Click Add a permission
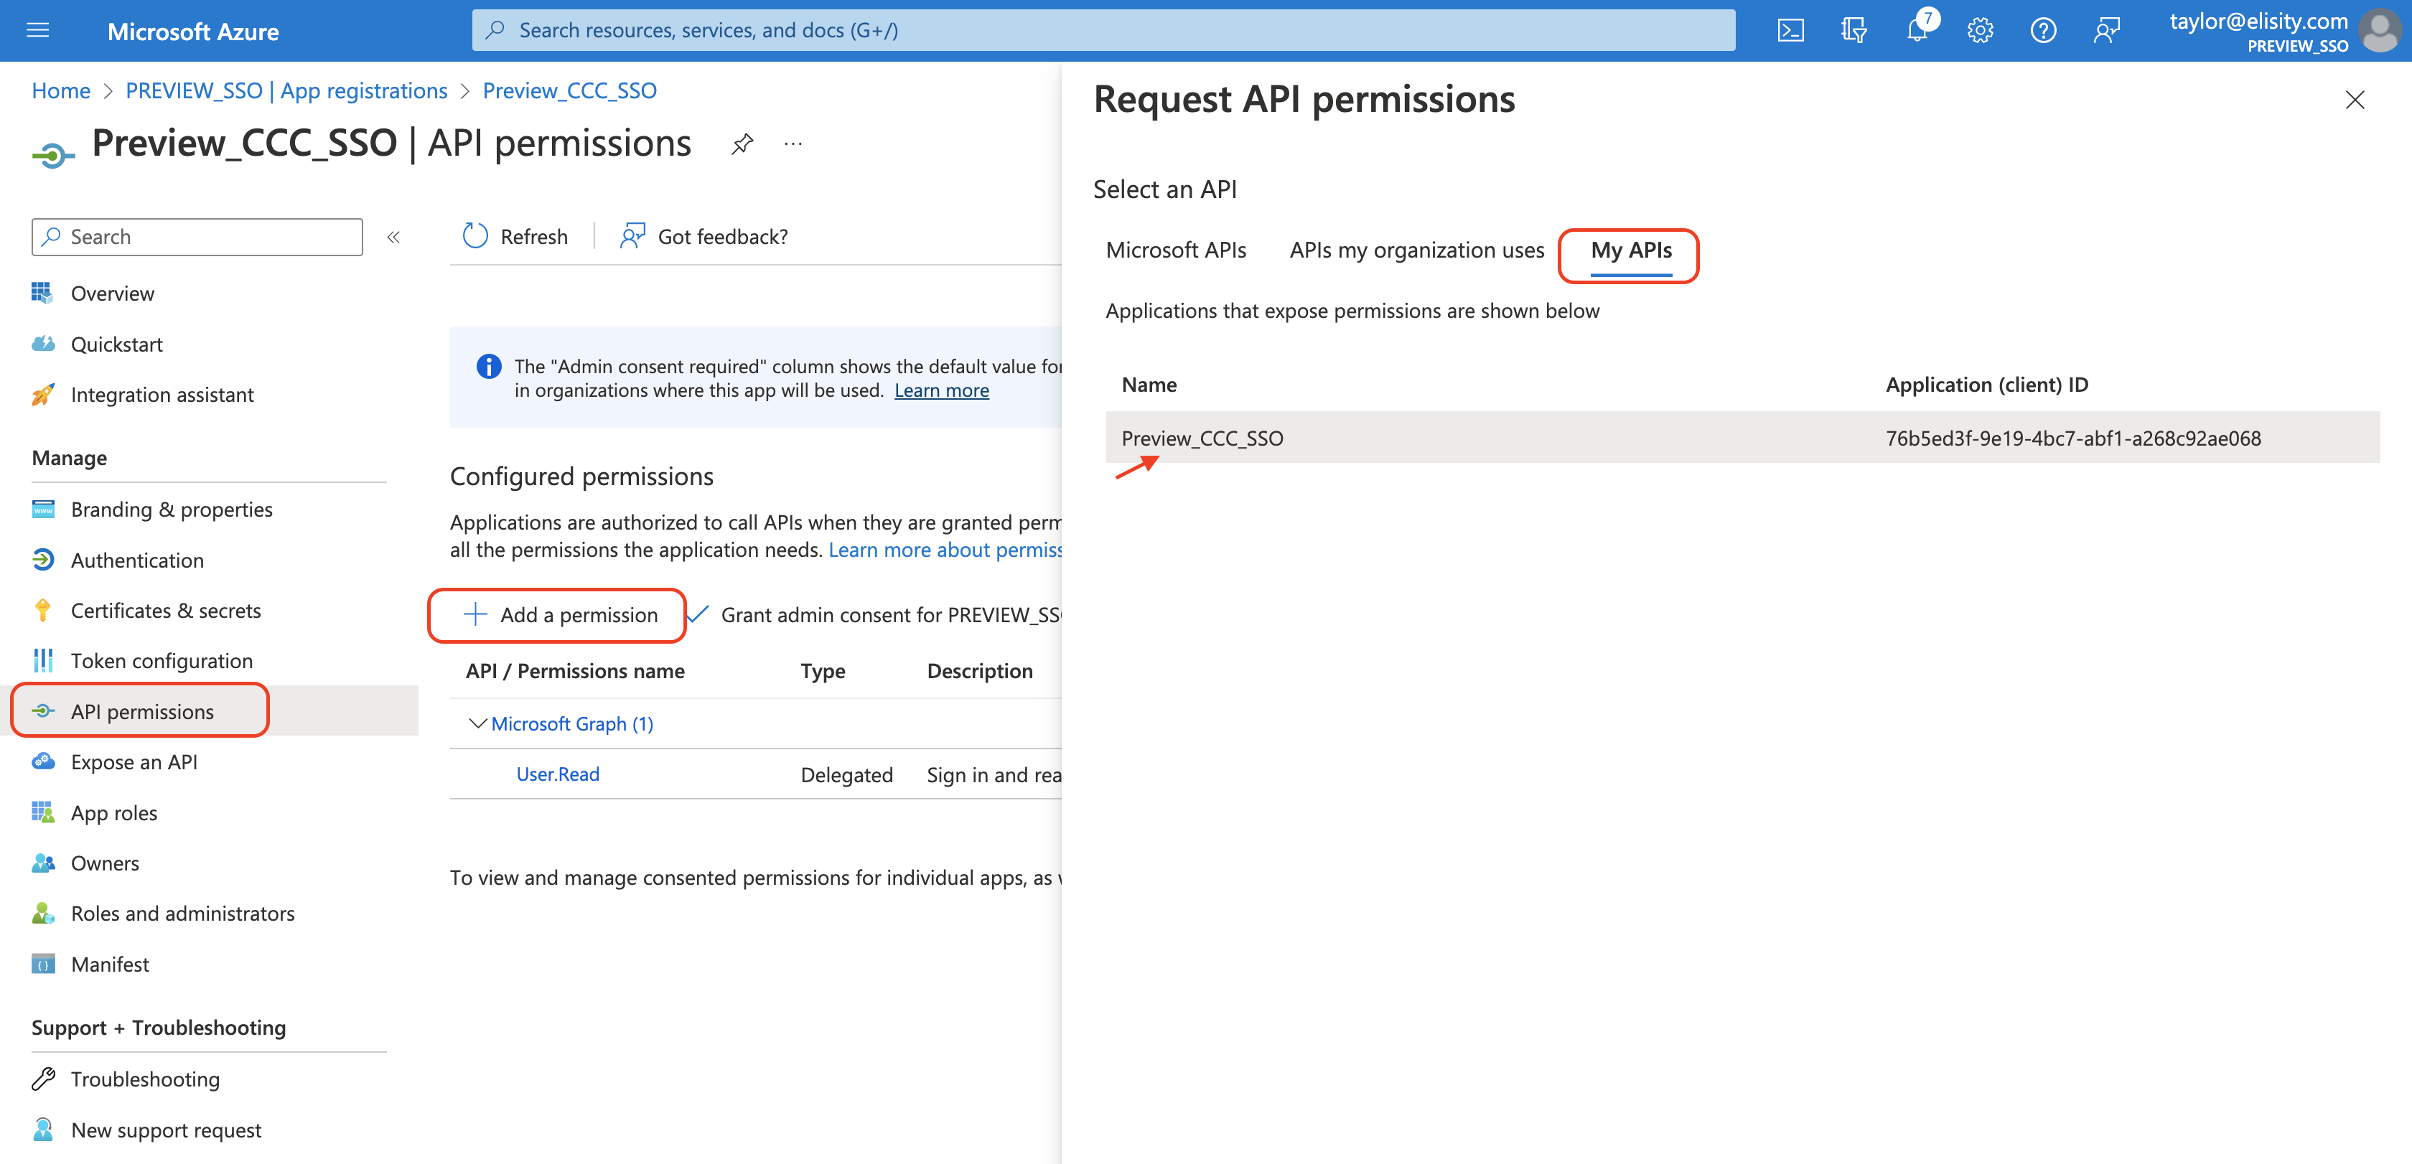The height and width of the screenshot is (1164, 2412). pos(560,615)
